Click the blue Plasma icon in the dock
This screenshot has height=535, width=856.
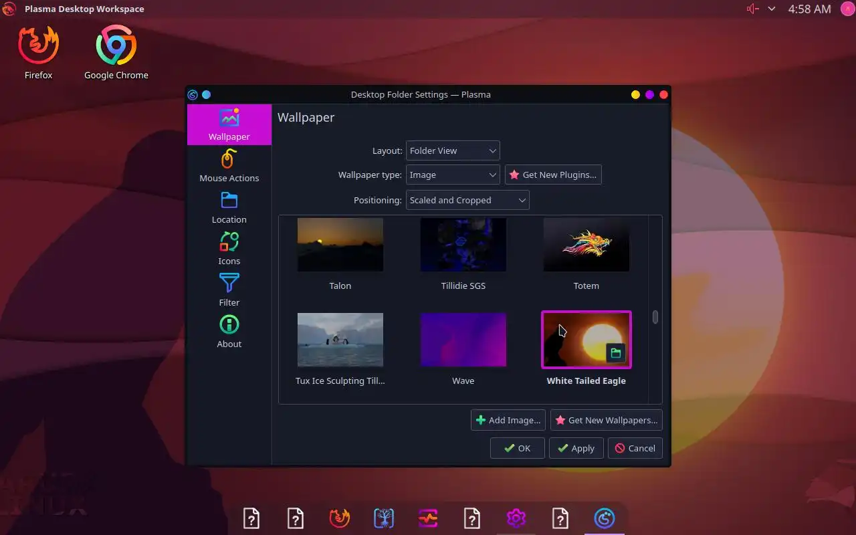pos(605,518)
